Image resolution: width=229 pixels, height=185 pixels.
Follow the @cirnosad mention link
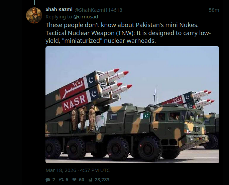click(x=86, y=17)
